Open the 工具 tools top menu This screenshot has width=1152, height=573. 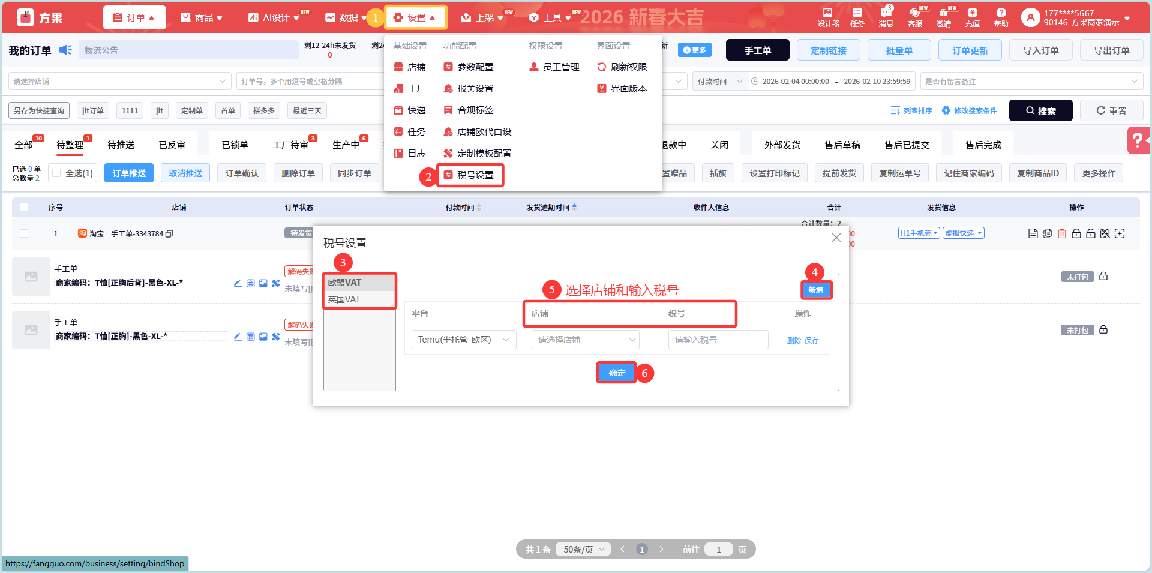coord(550,17)
